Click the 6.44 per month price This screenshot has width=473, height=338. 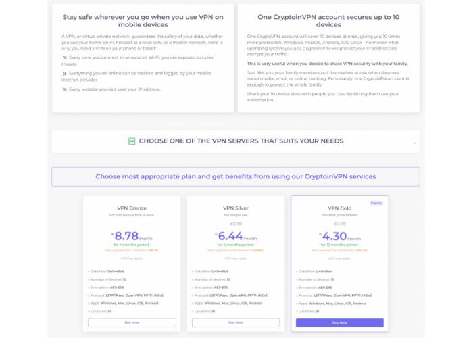click(236, 236)
